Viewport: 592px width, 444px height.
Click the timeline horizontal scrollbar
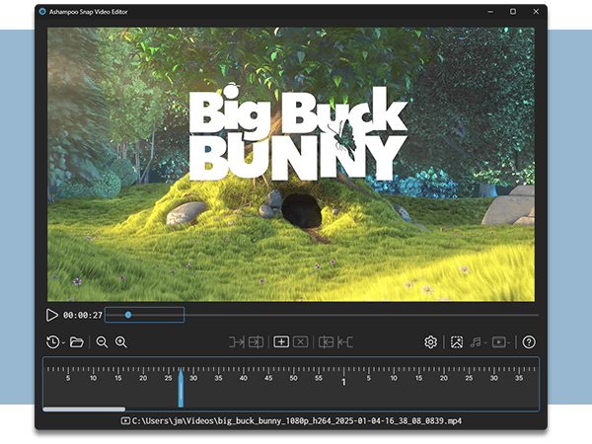click(x=84, y=409)
